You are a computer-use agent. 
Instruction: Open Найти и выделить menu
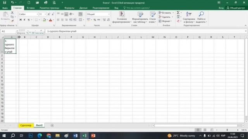(x=201, y=17)
